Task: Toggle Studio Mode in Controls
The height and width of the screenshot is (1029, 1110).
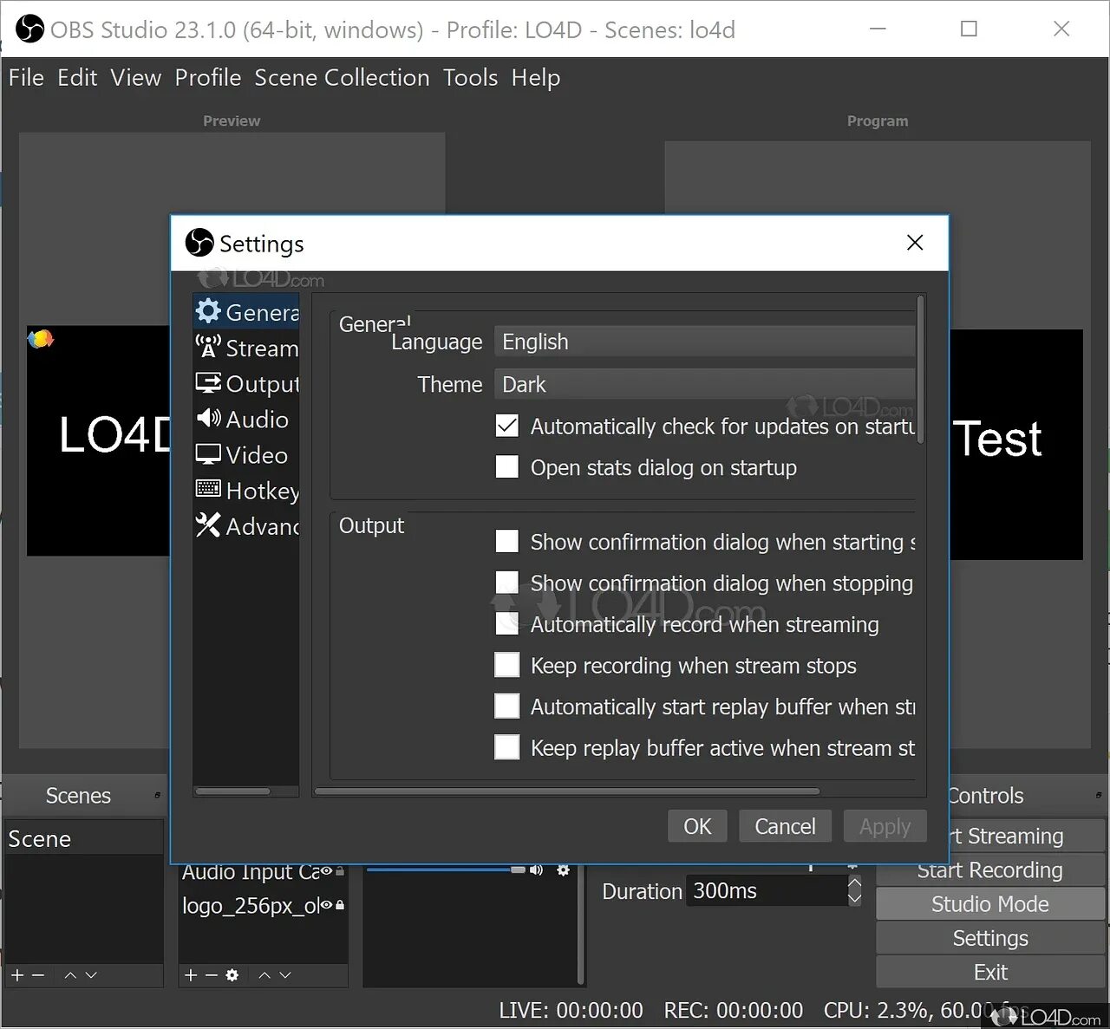Action: [990, 904]
